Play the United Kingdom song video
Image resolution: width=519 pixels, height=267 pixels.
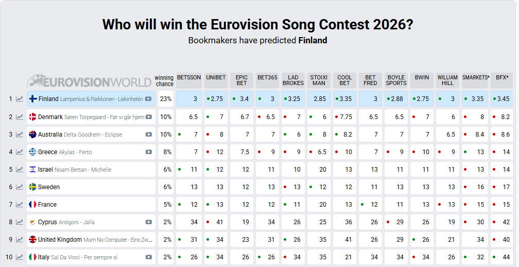[x=148, y=240]
